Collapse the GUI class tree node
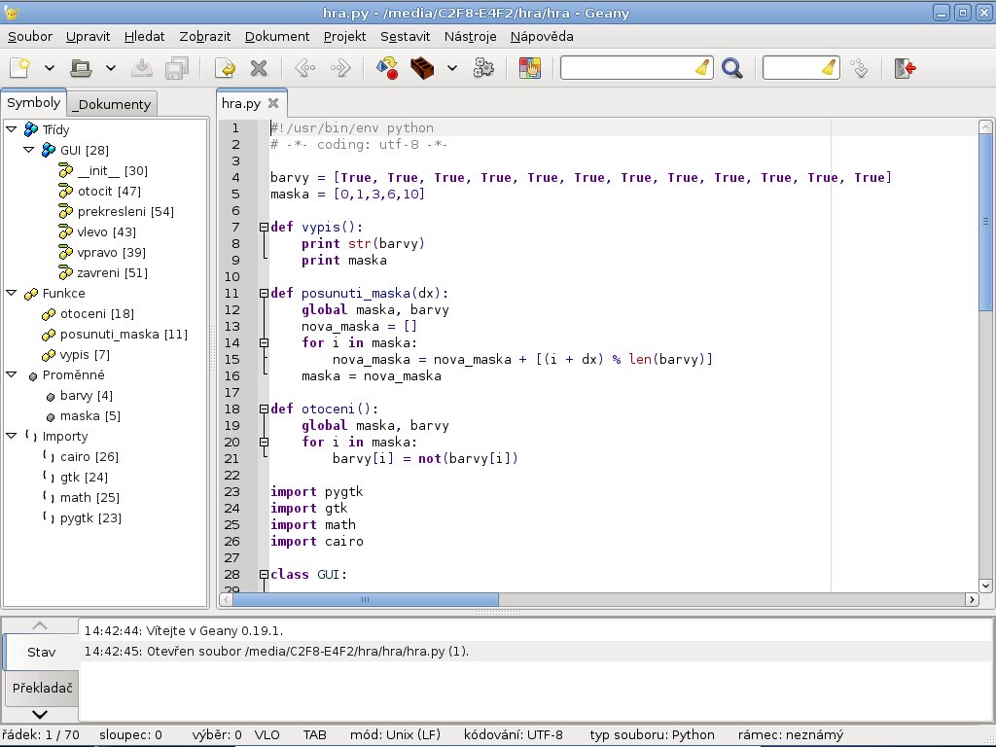Viewport: 996px width, 747px height. pos(28,150)
